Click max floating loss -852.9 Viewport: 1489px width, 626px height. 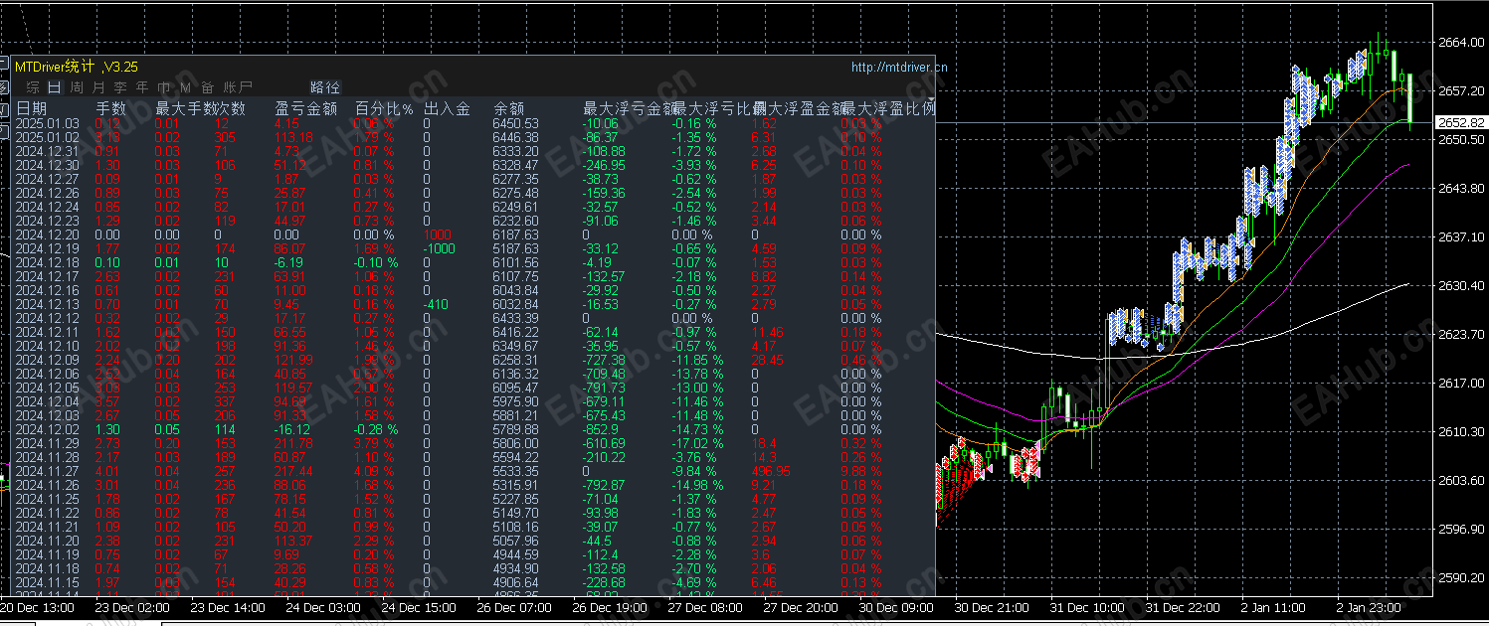(601, 429)
